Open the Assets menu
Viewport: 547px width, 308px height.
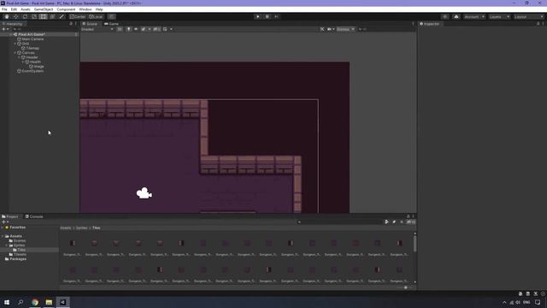25,9
